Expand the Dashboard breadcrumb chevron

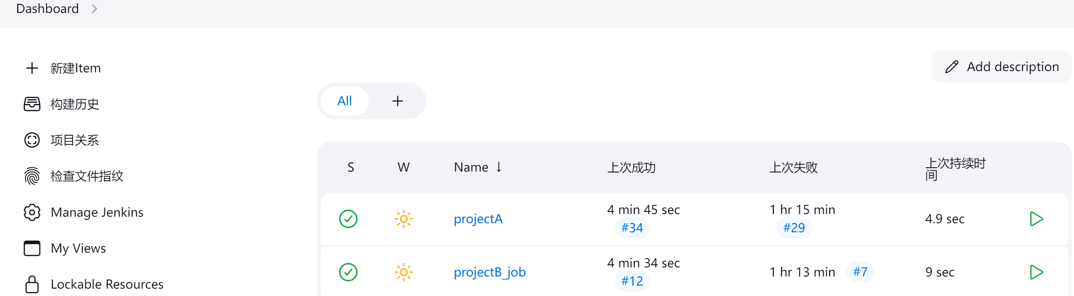click(94, 9)
